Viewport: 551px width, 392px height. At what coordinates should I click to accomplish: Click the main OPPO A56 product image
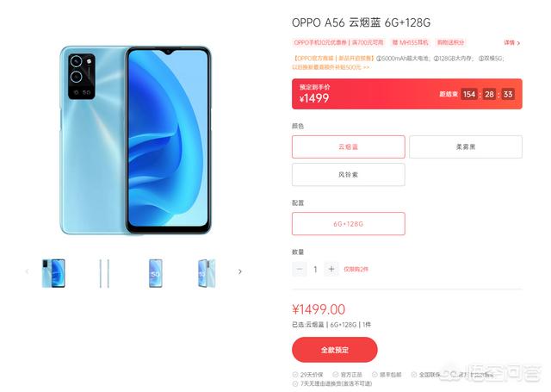[136, 140]
